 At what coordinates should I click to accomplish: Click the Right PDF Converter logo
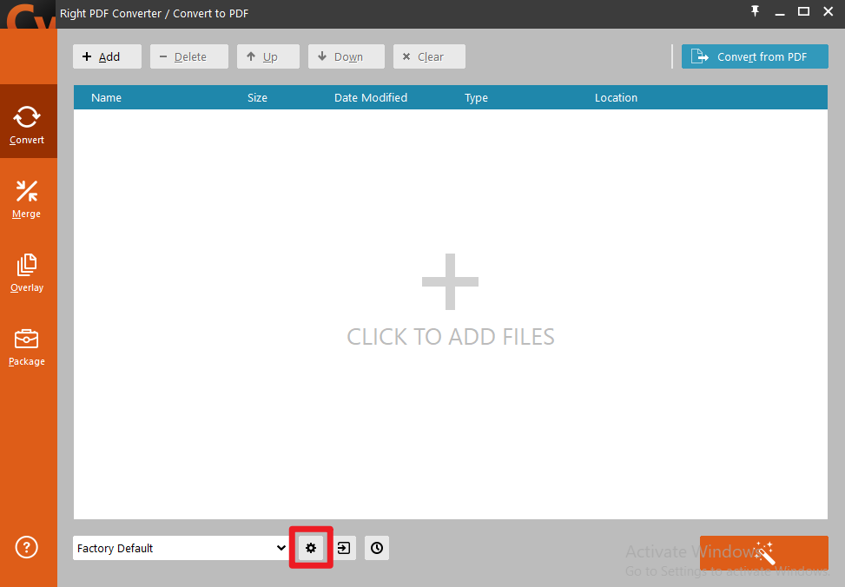coord(28,15)
